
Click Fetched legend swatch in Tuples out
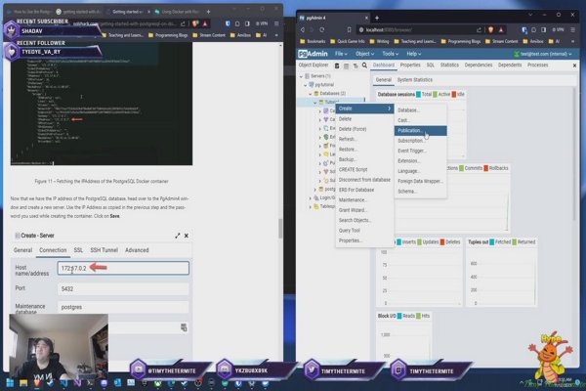[x=492, y=242]
